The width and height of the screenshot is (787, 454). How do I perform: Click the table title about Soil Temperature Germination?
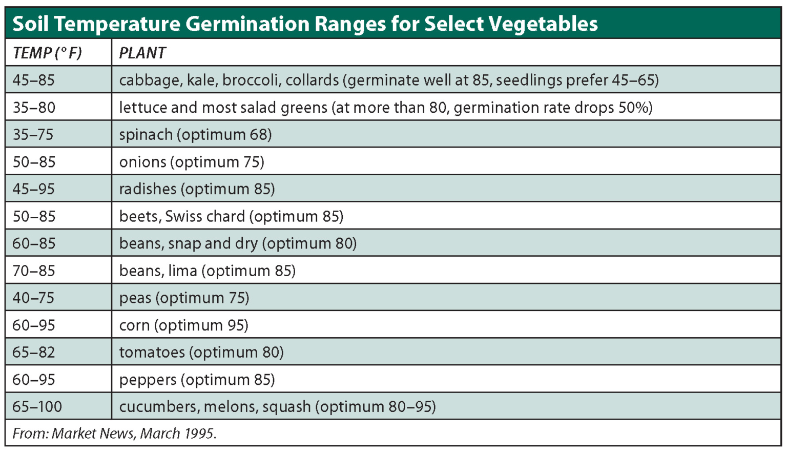tap(305, 24)
